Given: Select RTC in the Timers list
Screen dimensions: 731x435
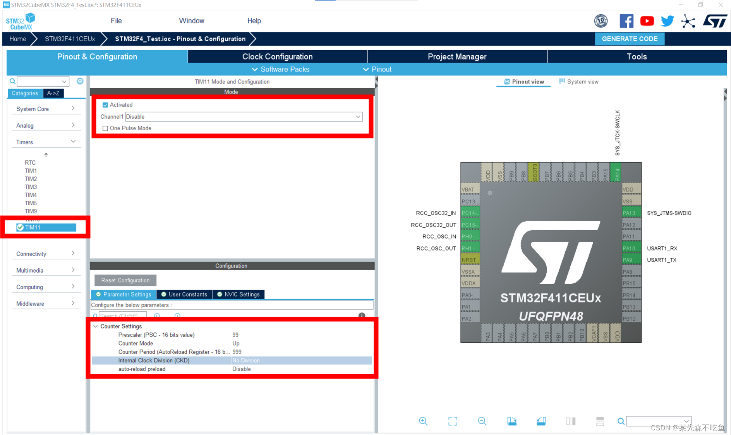Looking at the screenshot, I should pos(30,162).
